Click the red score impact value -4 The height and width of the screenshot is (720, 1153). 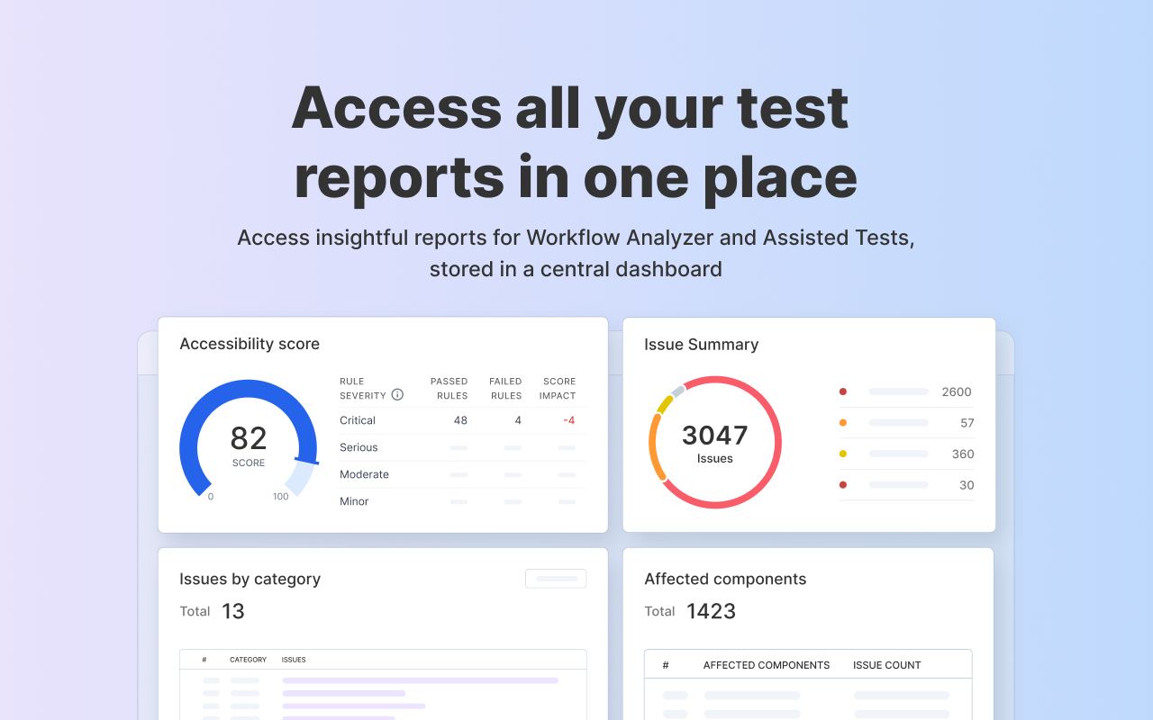569,420
